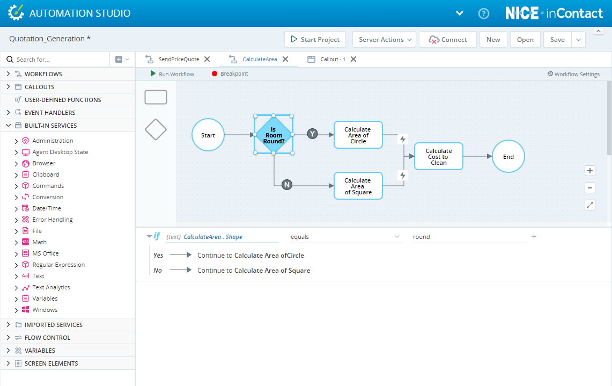Select the diamond decision shape tool

tap(156, 129)
